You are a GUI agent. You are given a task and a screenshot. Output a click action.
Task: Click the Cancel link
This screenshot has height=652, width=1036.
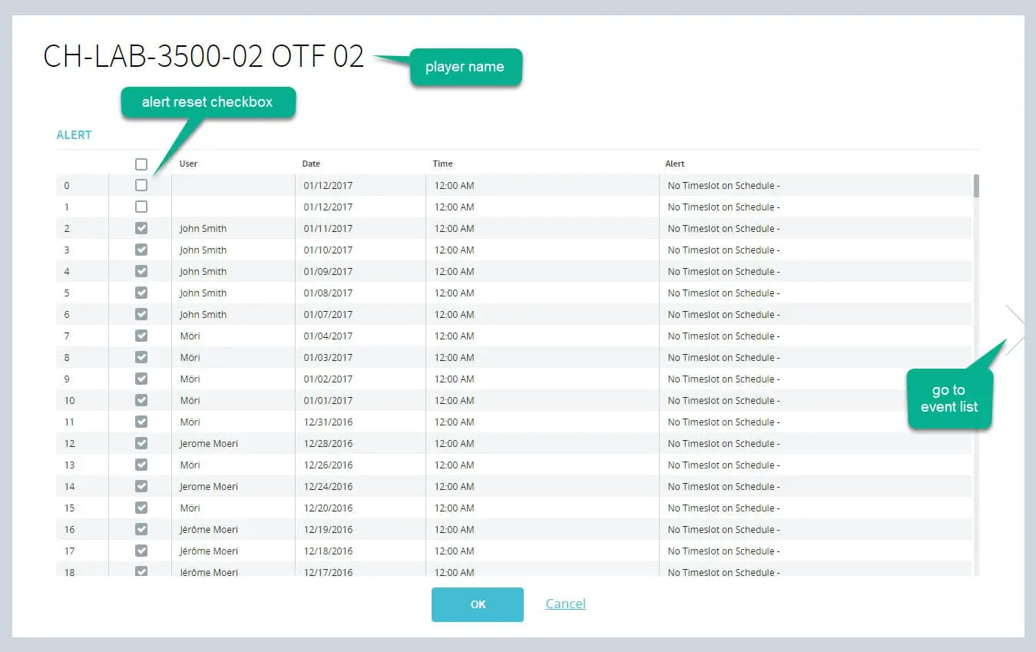pos(565,604)
